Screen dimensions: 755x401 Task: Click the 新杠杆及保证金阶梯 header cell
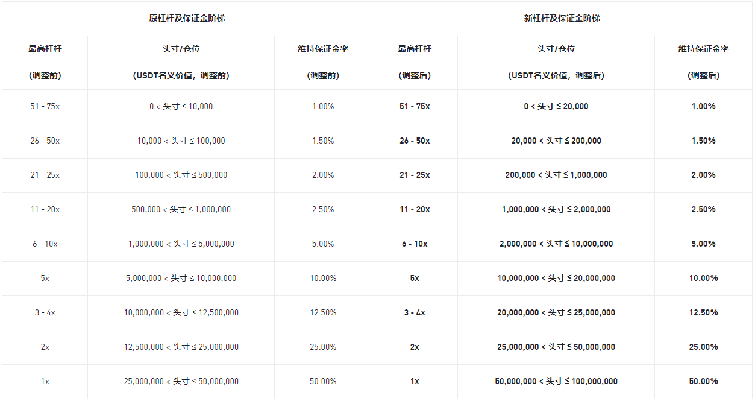click(562, 18)
